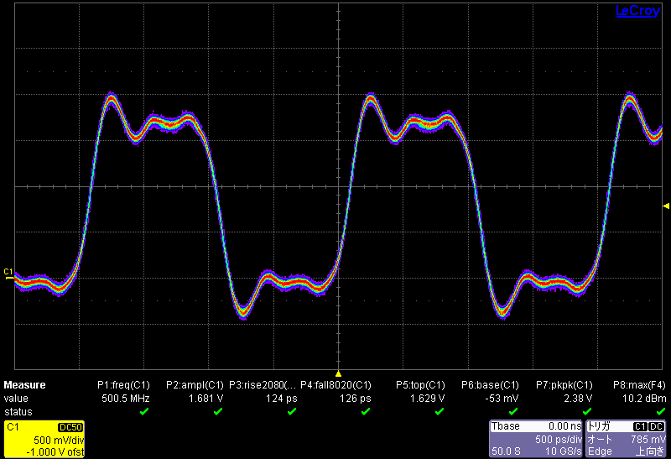Click the 1.629 V top value

[428, 399]
